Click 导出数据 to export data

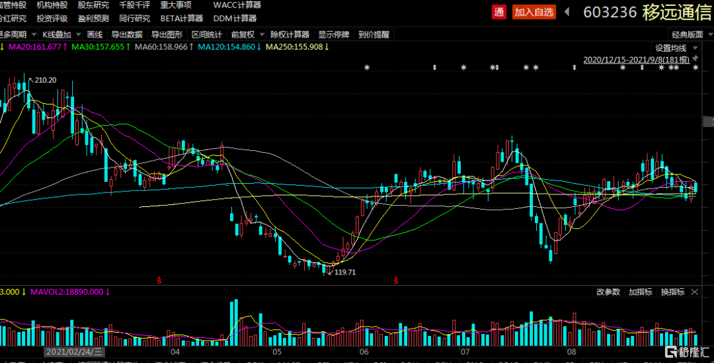(127, 34)
